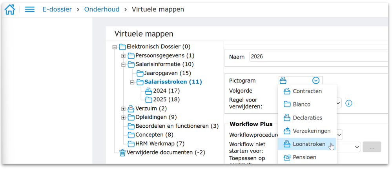The width and height of the screenshot is (392, 169).
Task: Select the Blanco pictogram option
Action: [x=301, y=105]
